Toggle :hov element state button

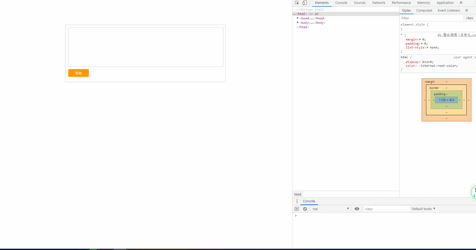(x=470, y=18)
